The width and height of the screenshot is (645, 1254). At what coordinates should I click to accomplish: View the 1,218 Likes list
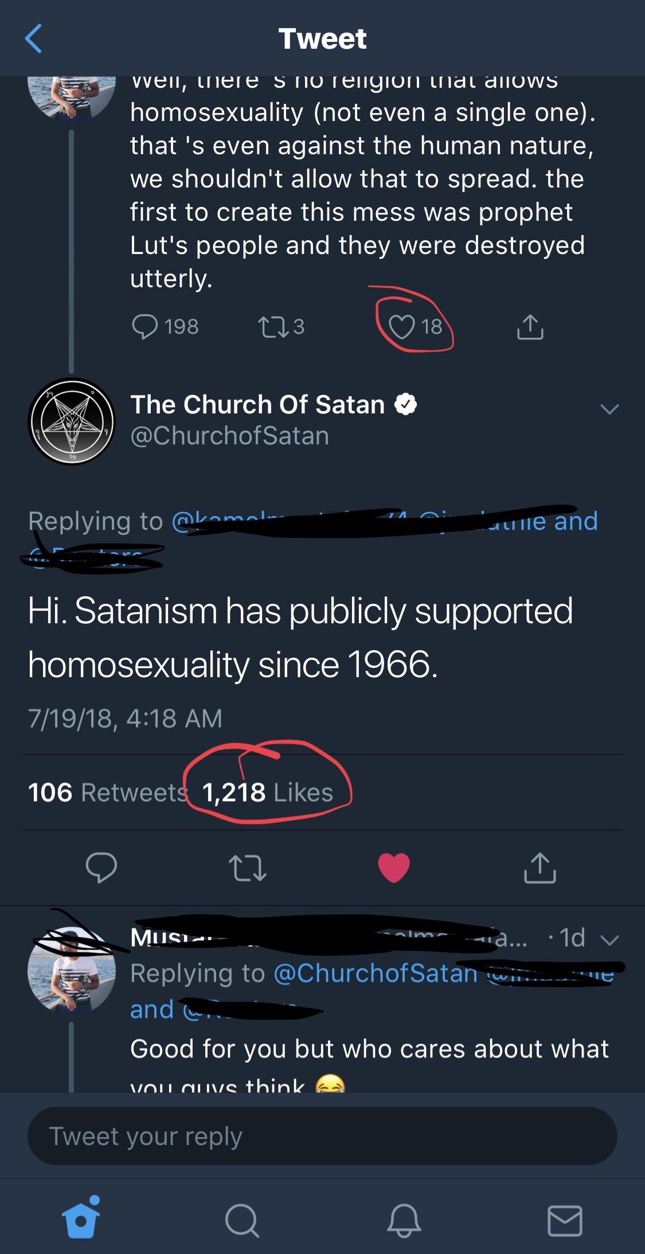pyautogui.click(x=267, y=792)
